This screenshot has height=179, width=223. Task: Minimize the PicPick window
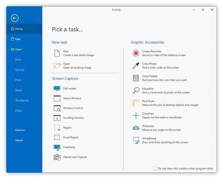pyautogui.click(x=194, y=10)
